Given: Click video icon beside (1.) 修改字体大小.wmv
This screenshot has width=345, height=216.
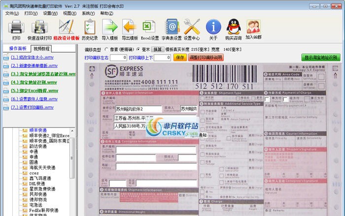Looking at the screenshot, I should tap(6, 58).
